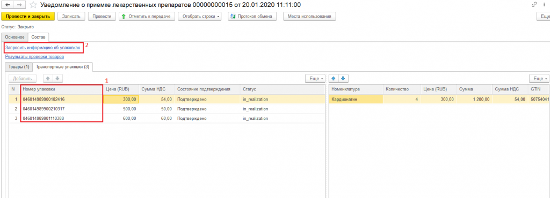Image resolution: width=550 pixels, height=198 pixels.
Task: Click the Записать button
Action: coord(71,17)
